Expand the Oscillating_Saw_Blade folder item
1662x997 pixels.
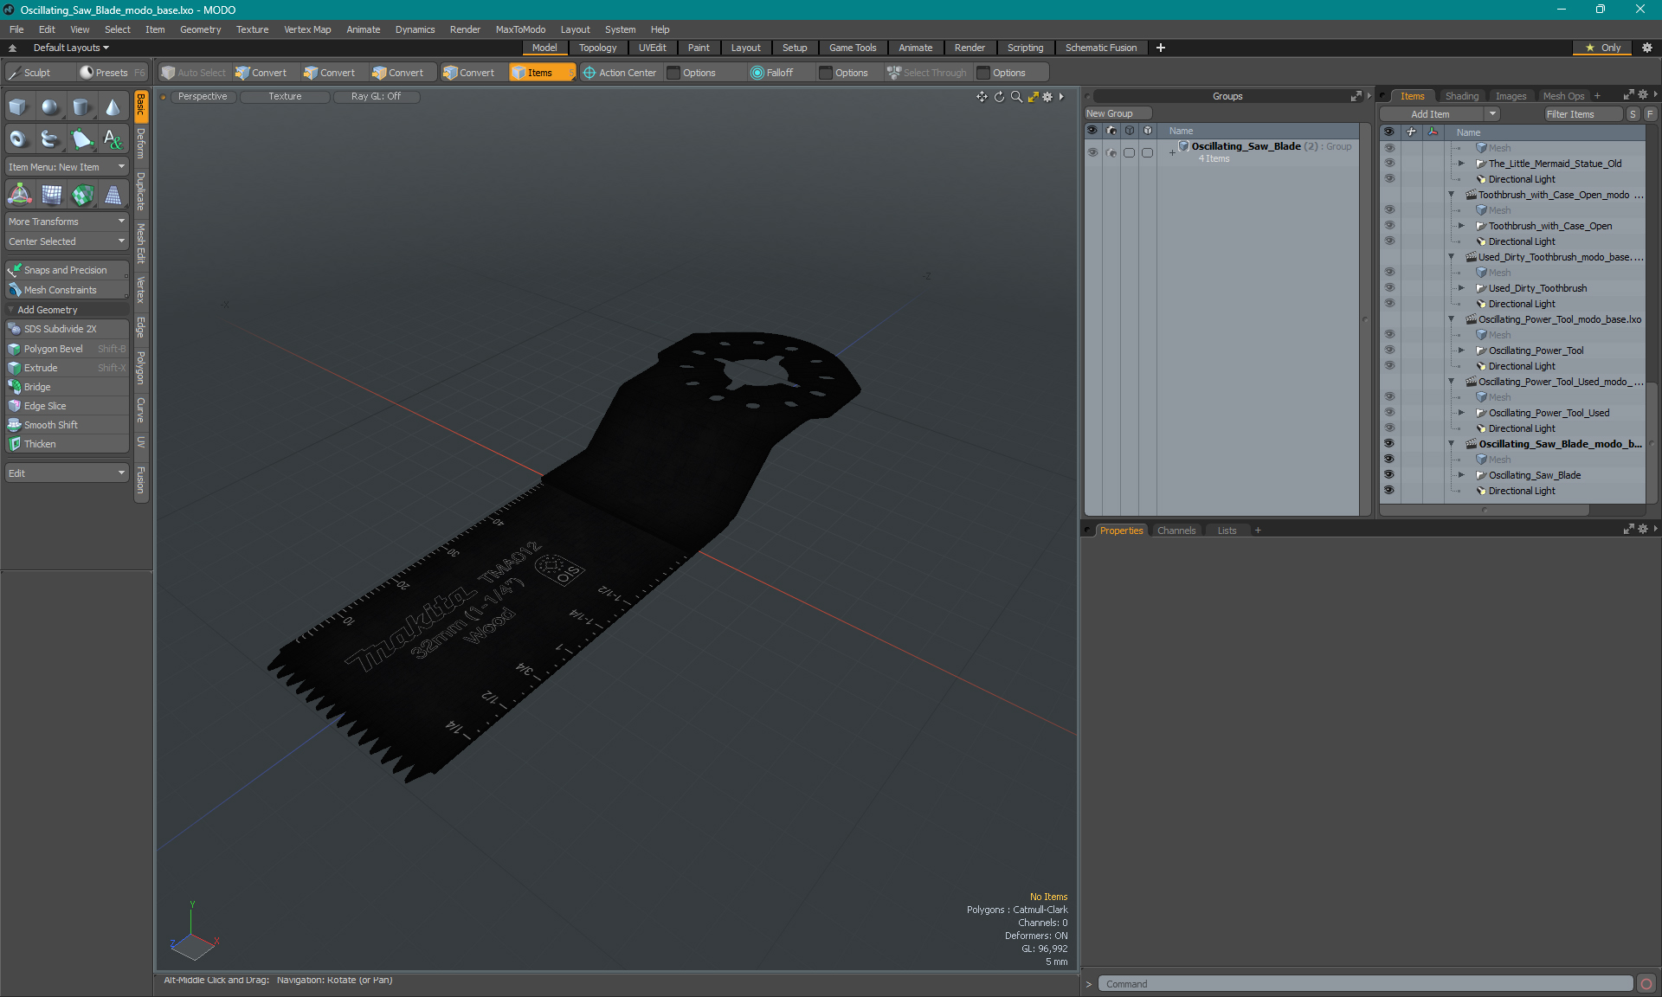tap(1461, 475)
